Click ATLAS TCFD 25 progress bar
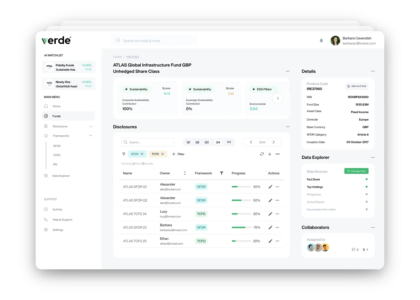The height and width of the screenshot is (300, 420). (x=241, y=241)
